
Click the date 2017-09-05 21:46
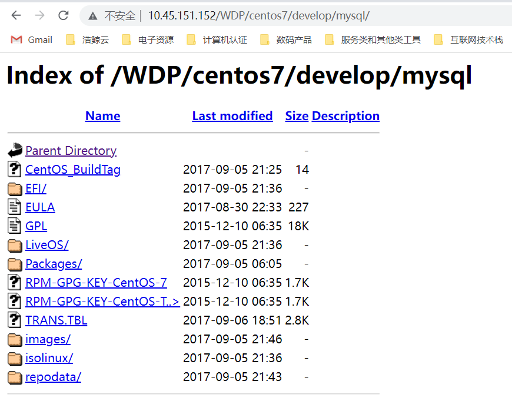(x=232, y=339)
